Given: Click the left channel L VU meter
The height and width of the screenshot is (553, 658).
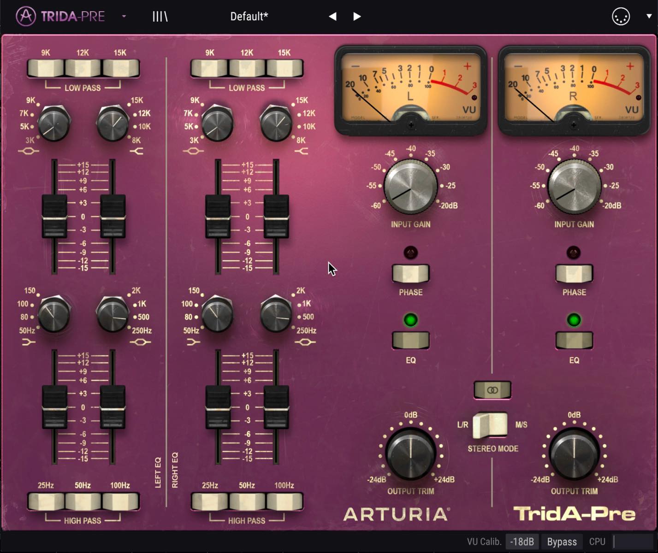Looking at the screenshot, I should point(410,90).
